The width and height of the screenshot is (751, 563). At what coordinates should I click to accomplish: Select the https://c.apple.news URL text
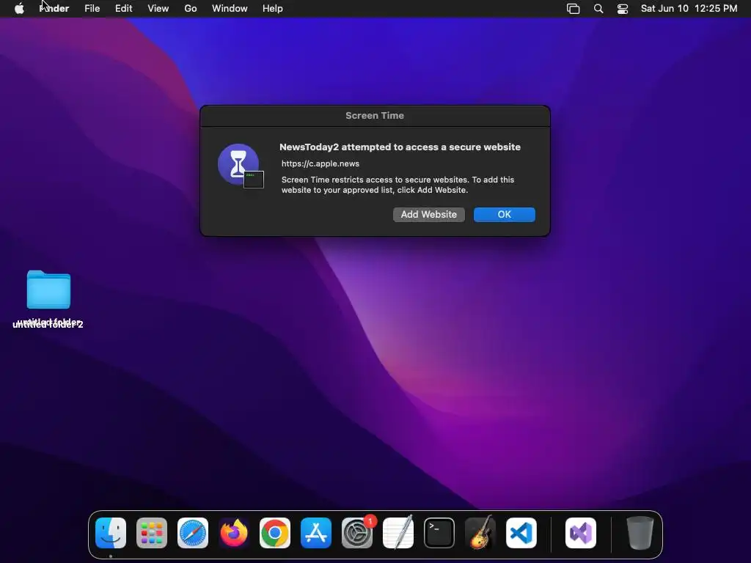click(x=320, y=163)
